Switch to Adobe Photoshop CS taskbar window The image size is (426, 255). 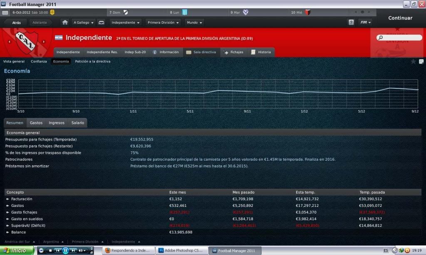click(x=183, y=250)
